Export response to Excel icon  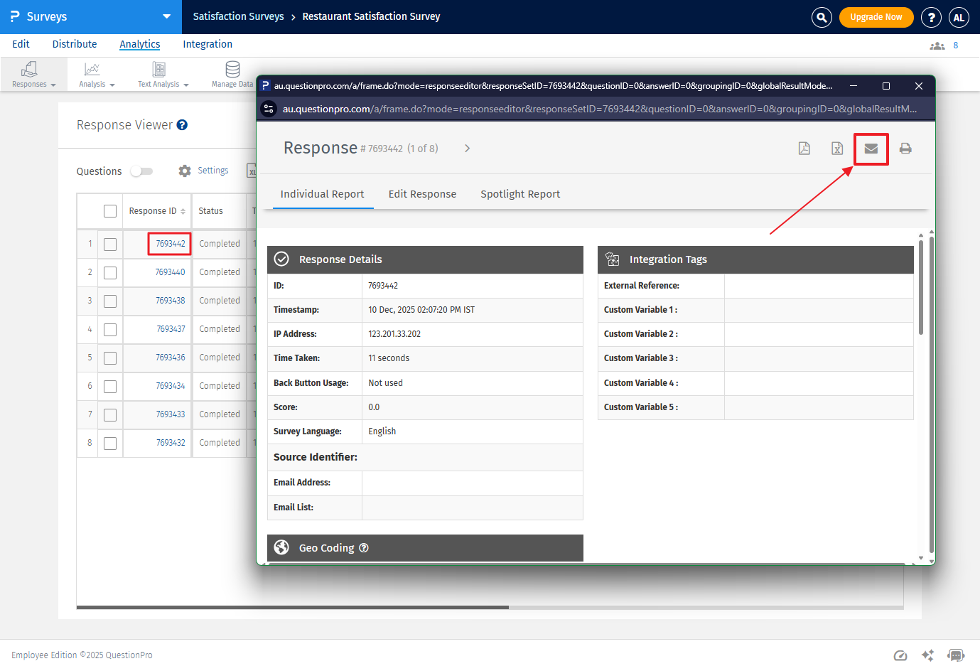(x=837, y=149)
